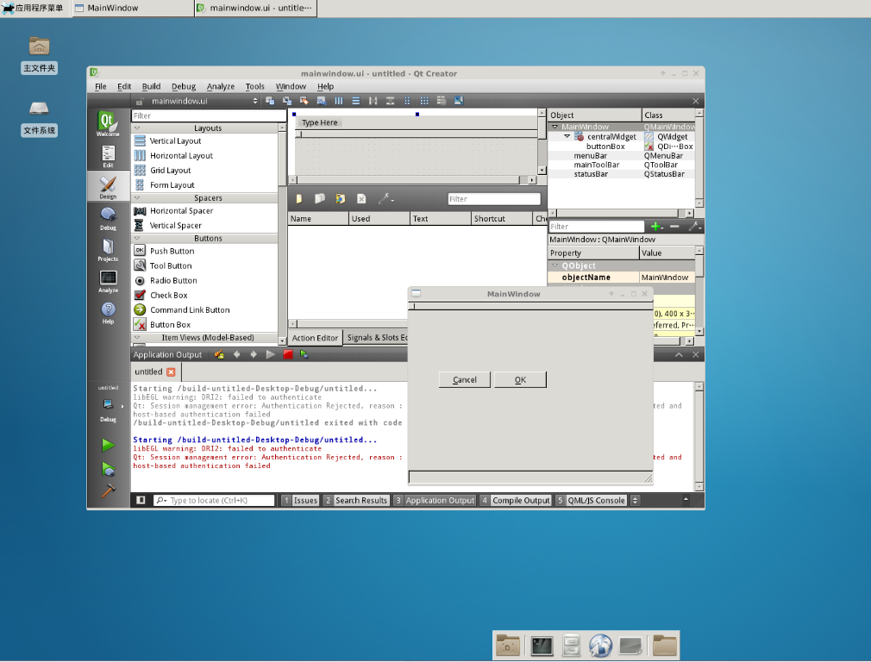
Task: Open the File menu
Action: coord(101,86)
